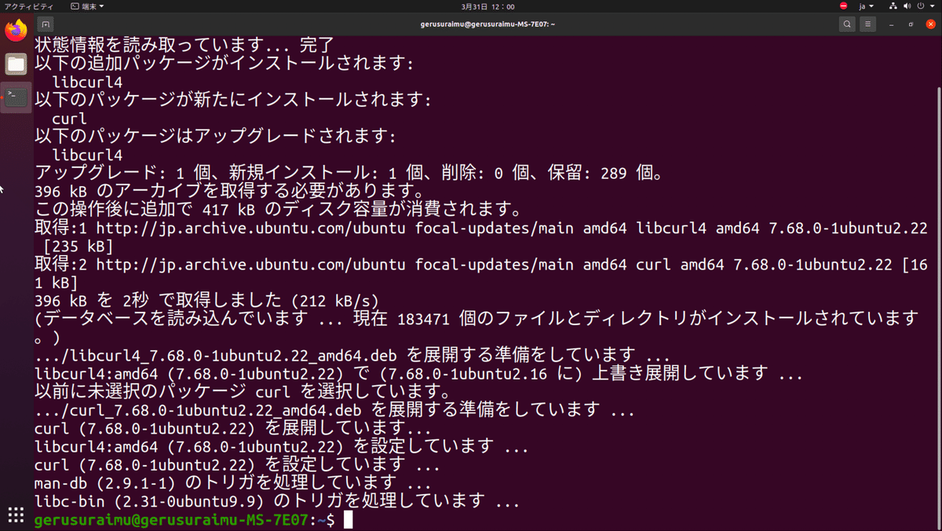Click the libcurl4_7.68.0-1ubuntu2.22_amd64.deb line
This screenshot has height=531, width=942.
[352, 356]
